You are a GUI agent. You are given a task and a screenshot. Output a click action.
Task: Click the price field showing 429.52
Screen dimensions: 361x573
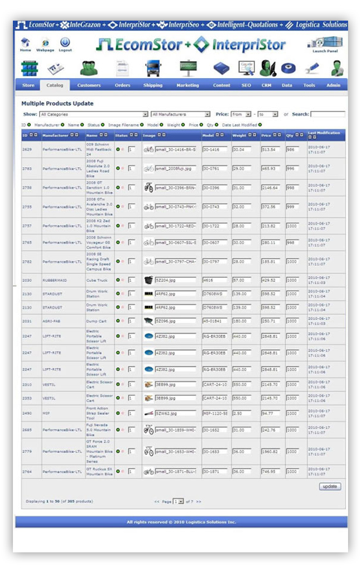(271, 280)
